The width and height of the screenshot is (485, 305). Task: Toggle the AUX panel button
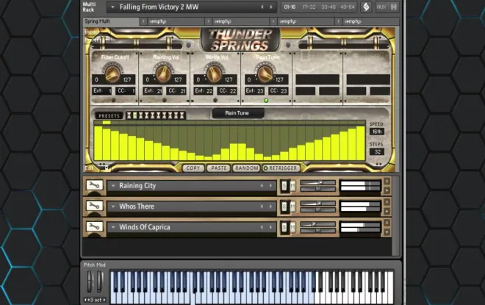(x=381, y=7)
